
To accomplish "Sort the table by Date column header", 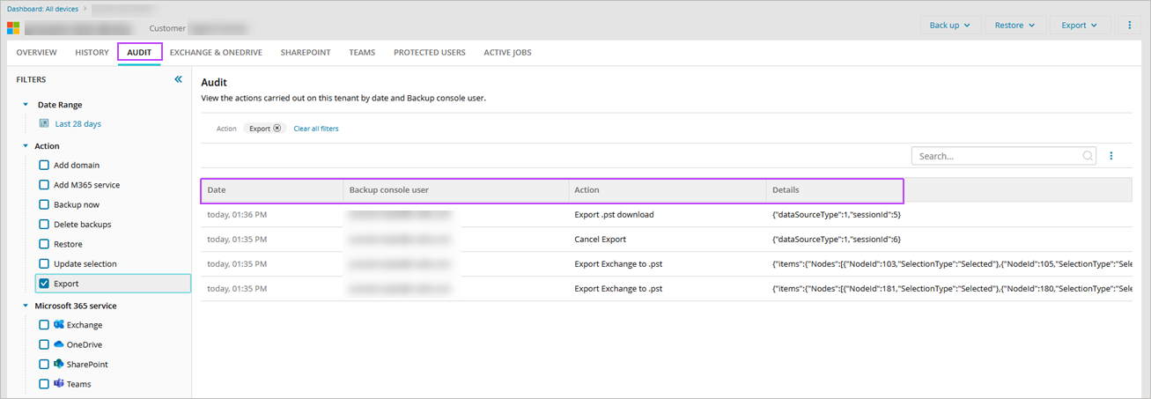I will (217, 190).
